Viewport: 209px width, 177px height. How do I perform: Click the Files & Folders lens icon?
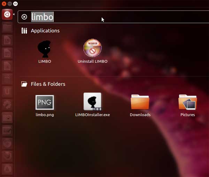(24, 84)
